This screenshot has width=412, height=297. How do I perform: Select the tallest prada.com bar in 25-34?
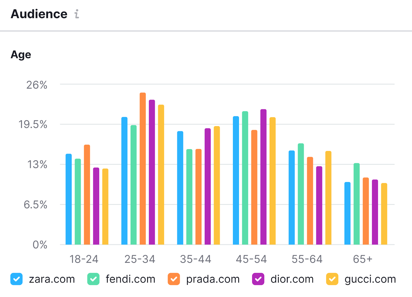(x=142, y=167)
